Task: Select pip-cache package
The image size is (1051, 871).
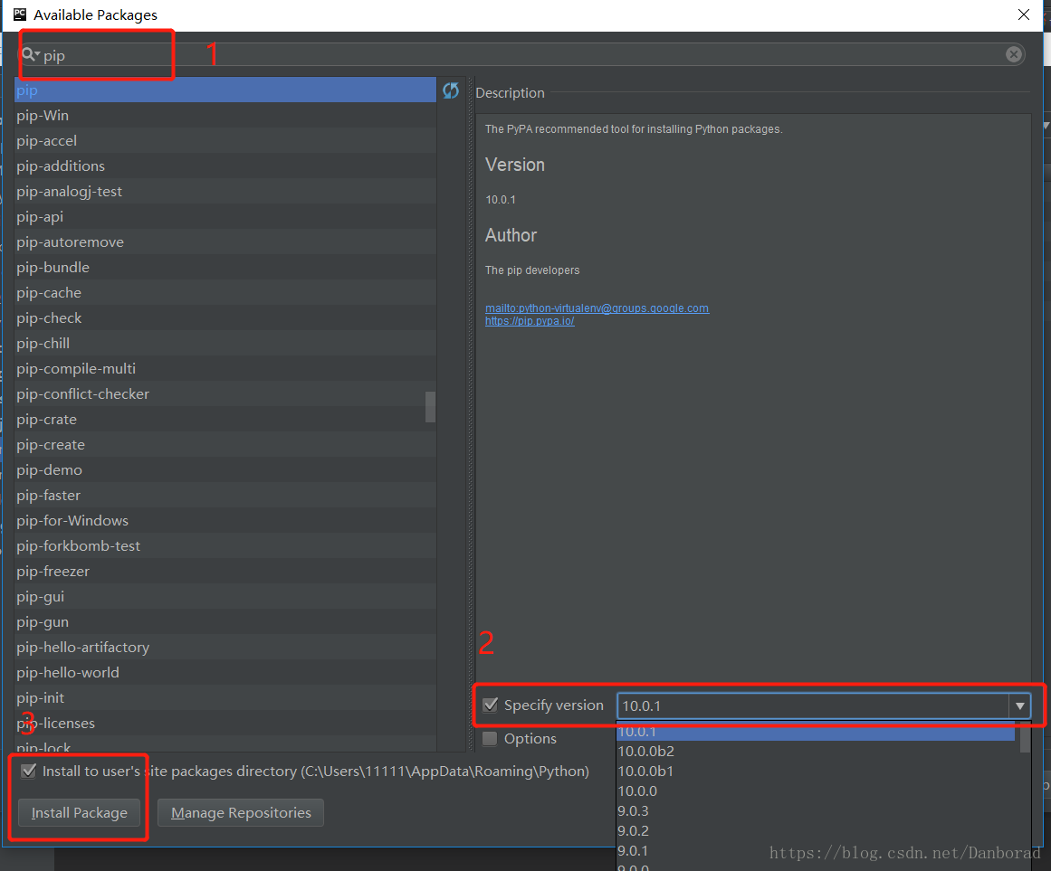Action: [225, 292]
